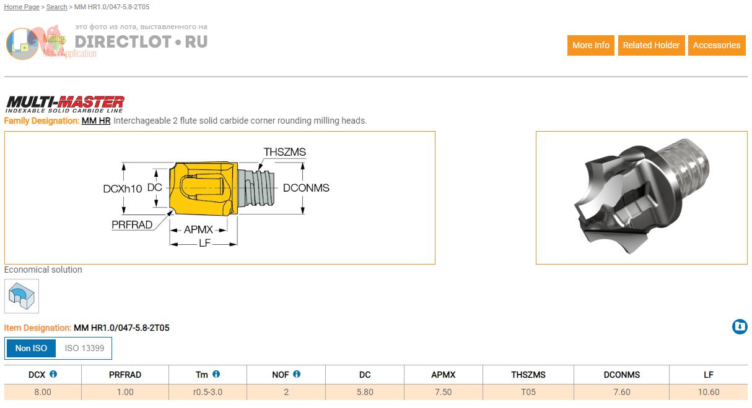Click the info icon next to Tm

click(216, 374)
